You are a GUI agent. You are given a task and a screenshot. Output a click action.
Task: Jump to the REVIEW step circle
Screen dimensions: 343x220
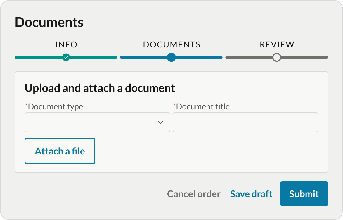[x=277, y=57]
